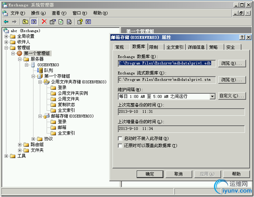254x197 pixels.
Task: Click the Forward arrow toolbar icon
Action: point(14,22)
